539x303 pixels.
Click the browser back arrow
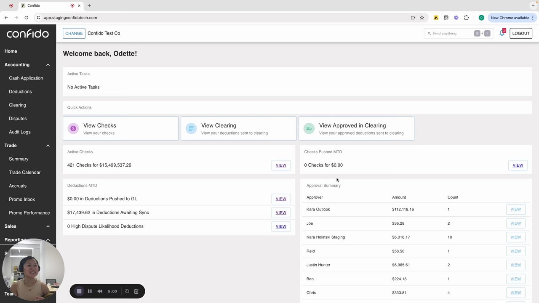(6, 18)
